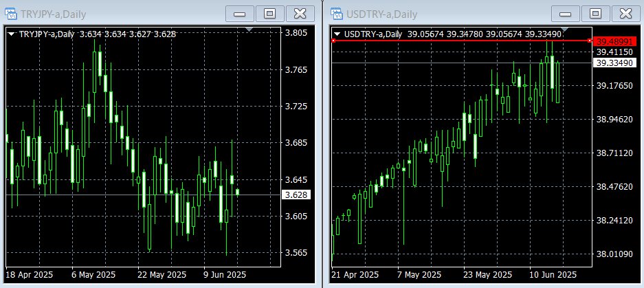Click the 3.605 price scale label
This screenshot has width=644, height=288.
point(296,216)
